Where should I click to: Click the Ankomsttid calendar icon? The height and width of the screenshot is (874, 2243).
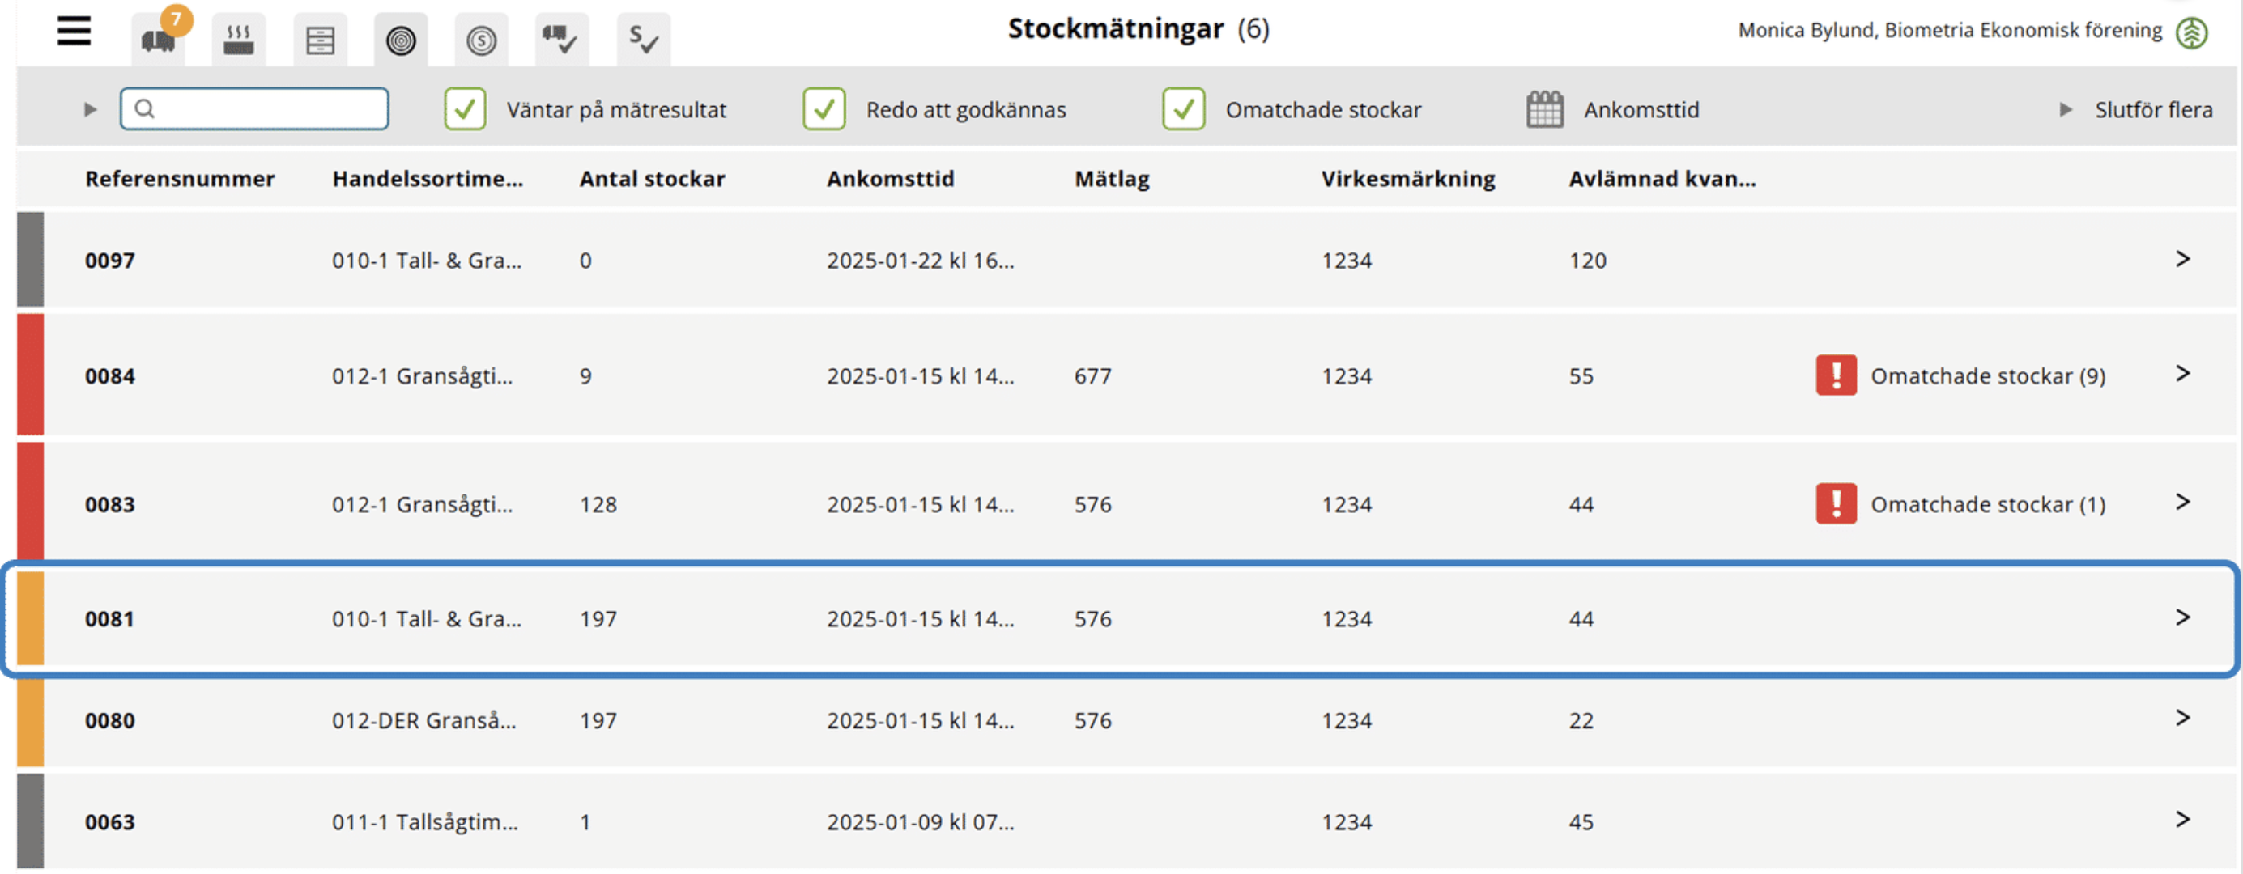pyautogui.click(x=1545, y=110)
